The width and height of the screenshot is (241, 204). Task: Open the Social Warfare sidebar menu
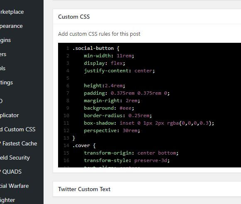[15, 186]
